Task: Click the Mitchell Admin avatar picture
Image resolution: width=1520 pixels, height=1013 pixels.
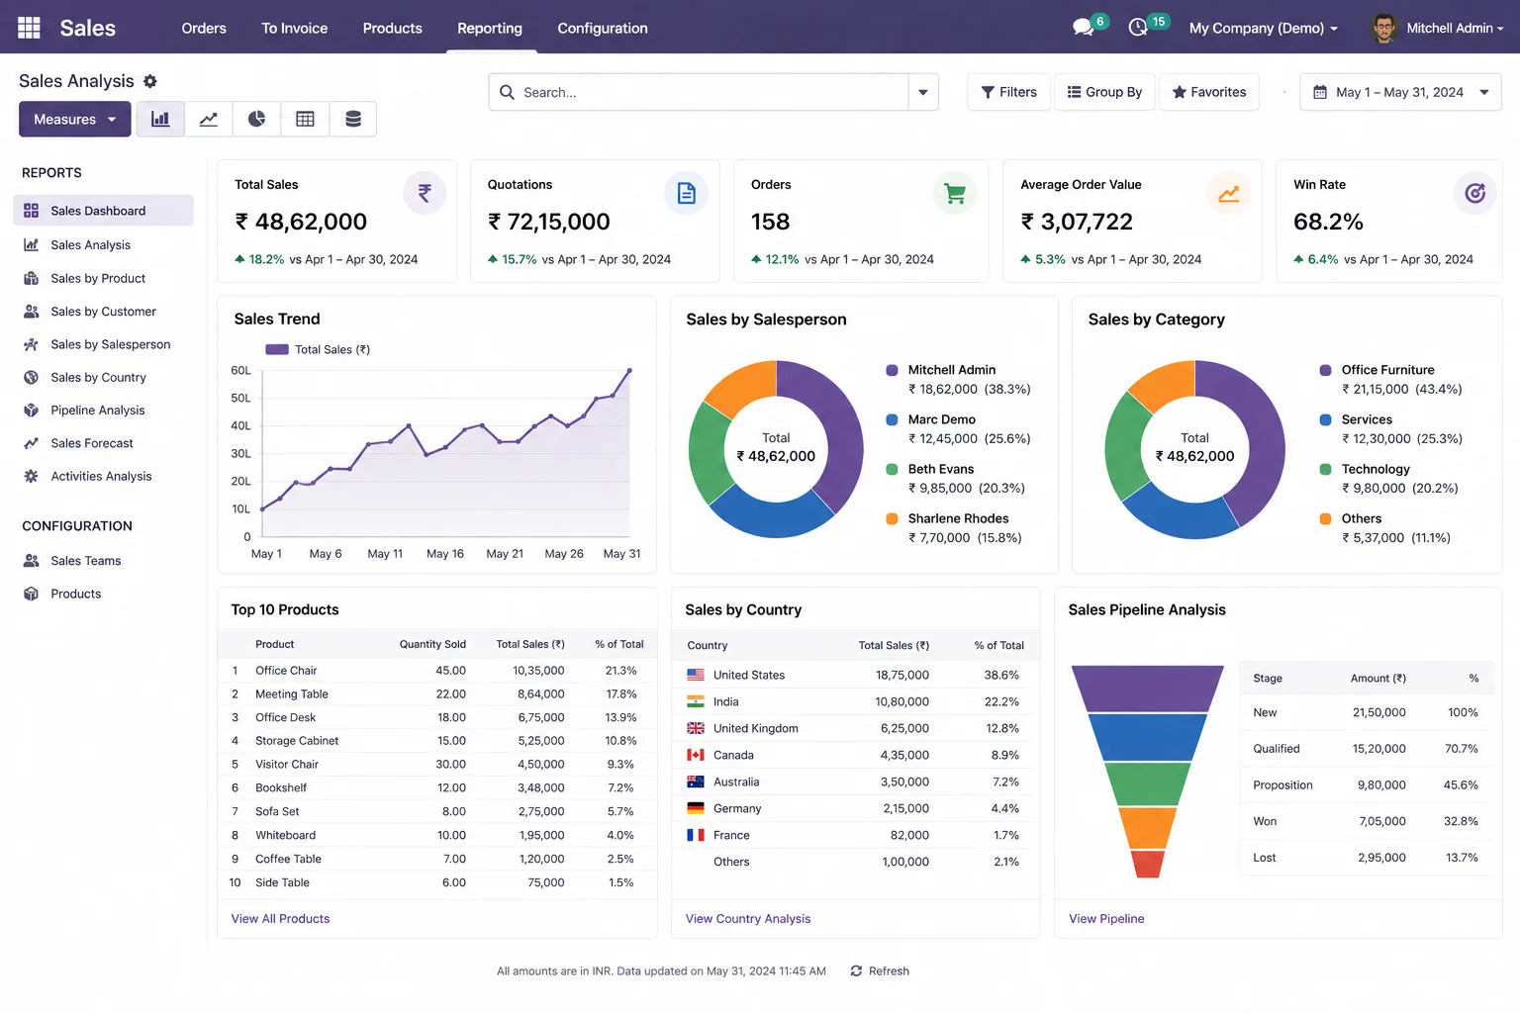Action: (1383, 28)
